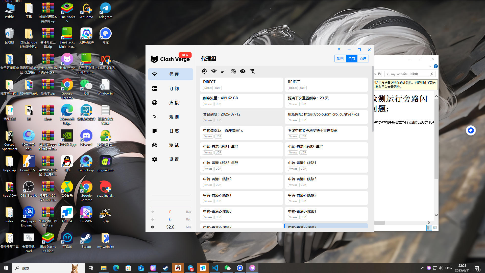Click the crossed-out wifi test URL icon
This screenshot has width=485, height=273.
click(x=233, y=71)
